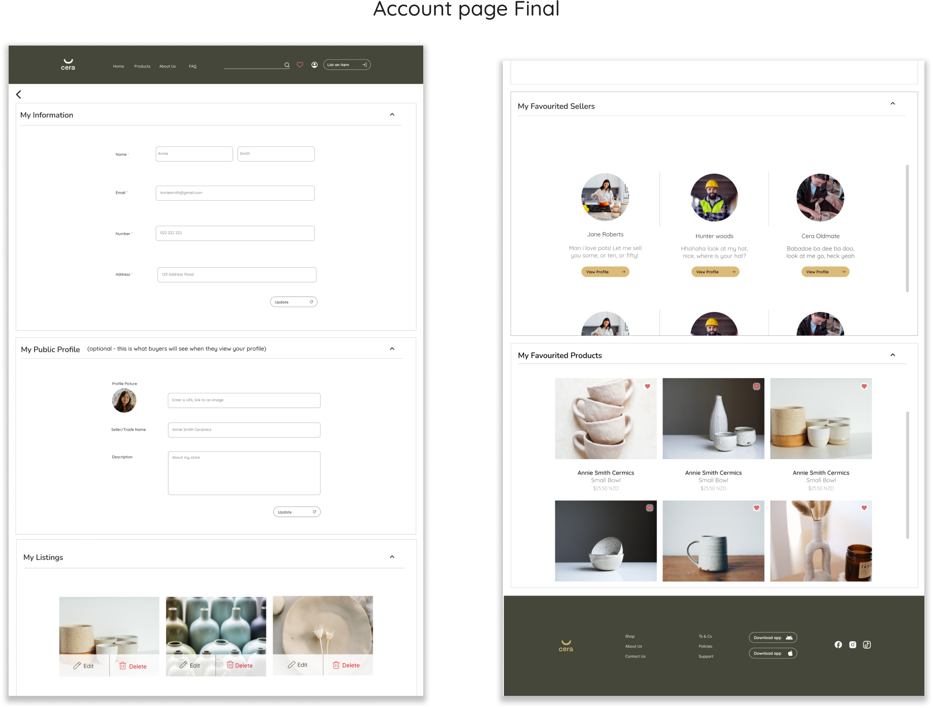Collapse the My Listings section
The width and height of the screenshot is (933, 708).
point(392,557)
